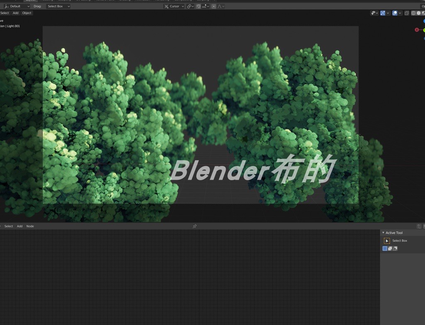The height and width of the screenshot is (325, 425).
Task: Switch to wireframe viewport shading
Action: (413, 13)
